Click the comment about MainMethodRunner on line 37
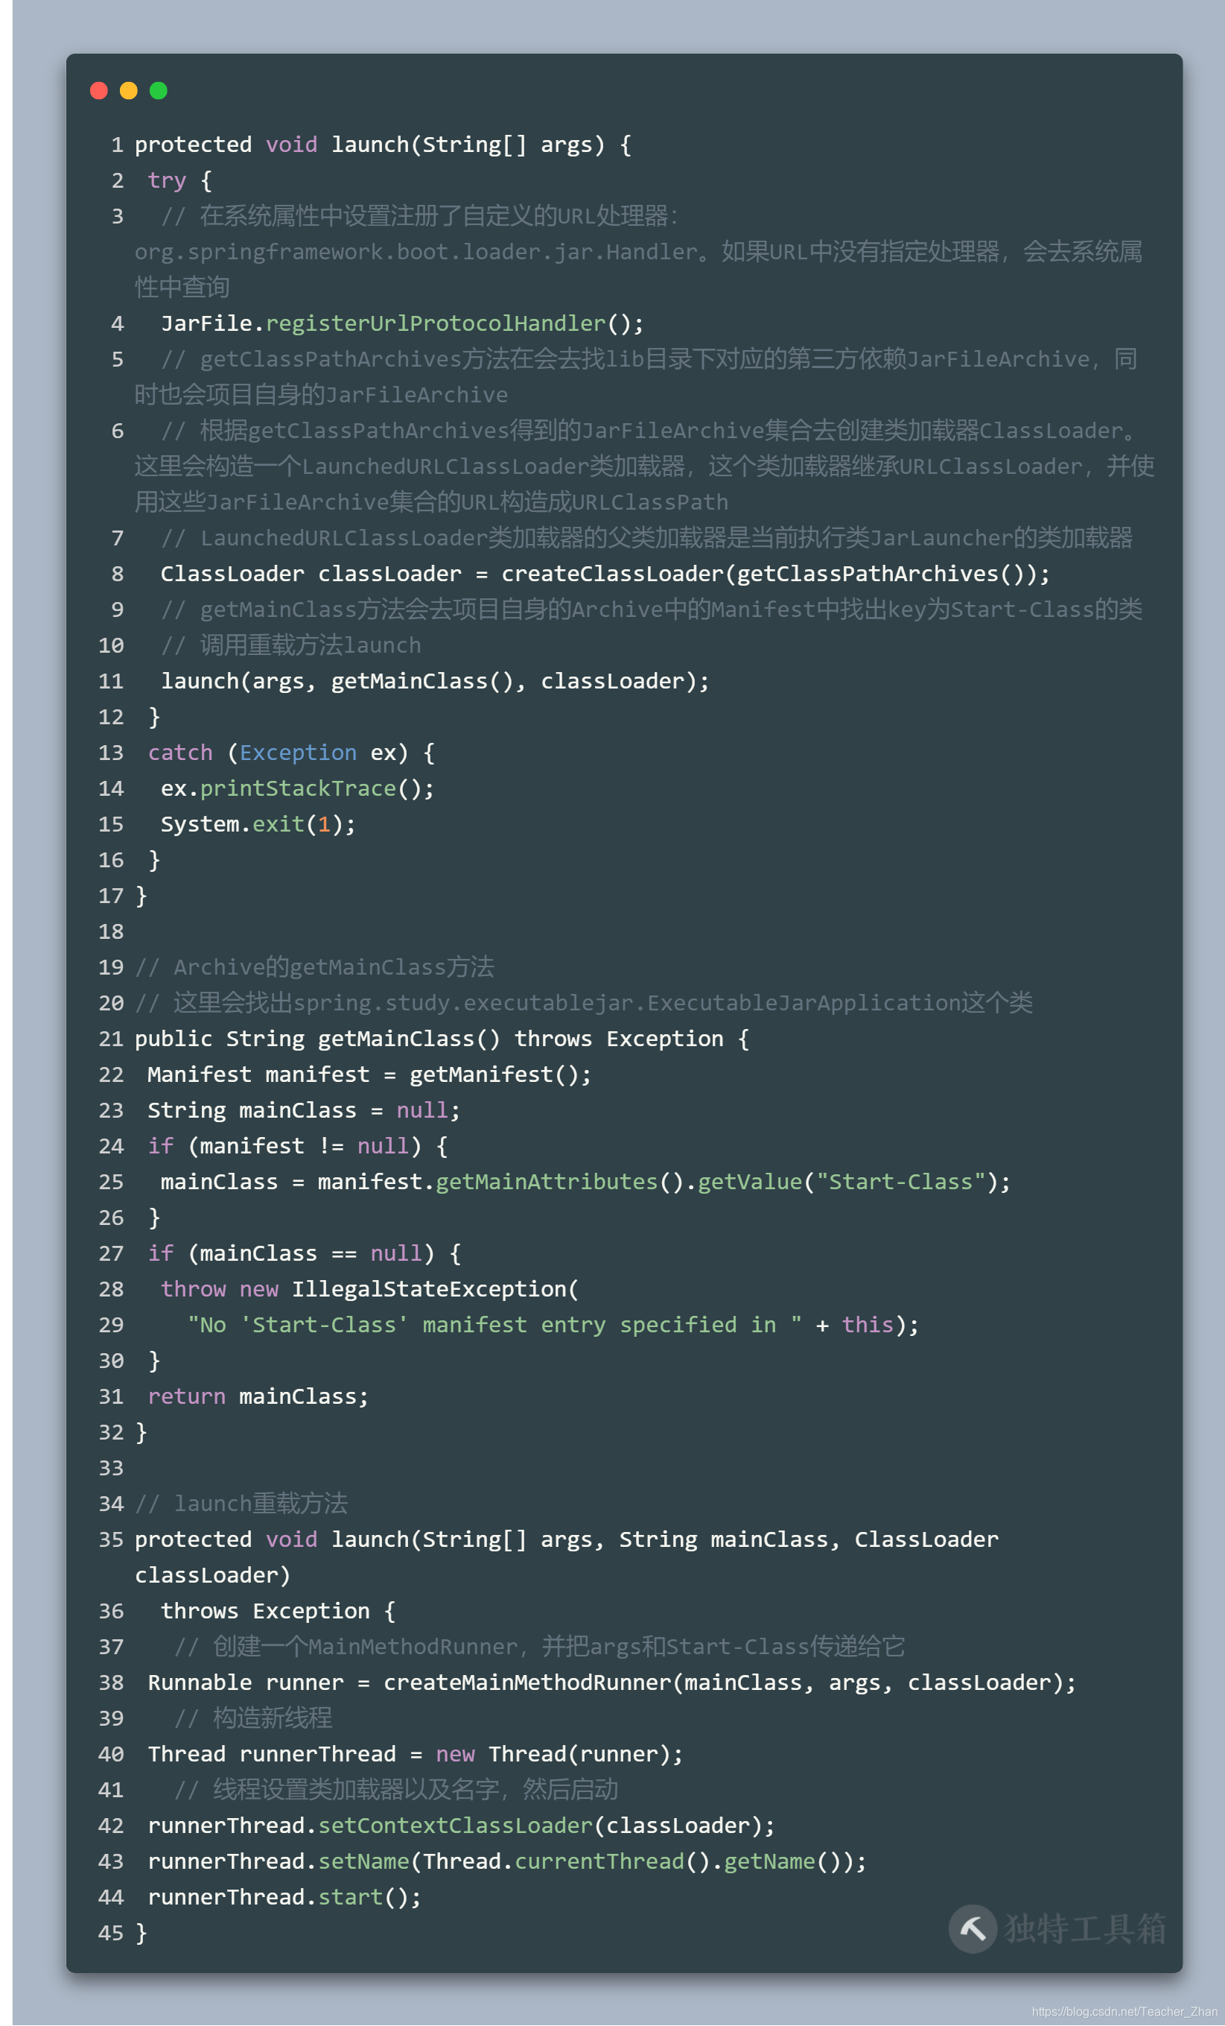Viewport: 1225px width, 2026px height. [540, 1646]
